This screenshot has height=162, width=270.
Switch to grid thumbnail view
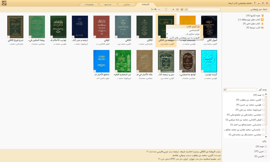(182, 9)
